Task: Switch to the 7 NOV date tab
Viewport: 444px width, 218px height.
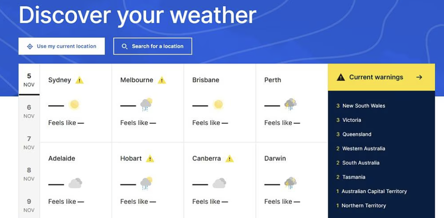Action: point(29,143)
